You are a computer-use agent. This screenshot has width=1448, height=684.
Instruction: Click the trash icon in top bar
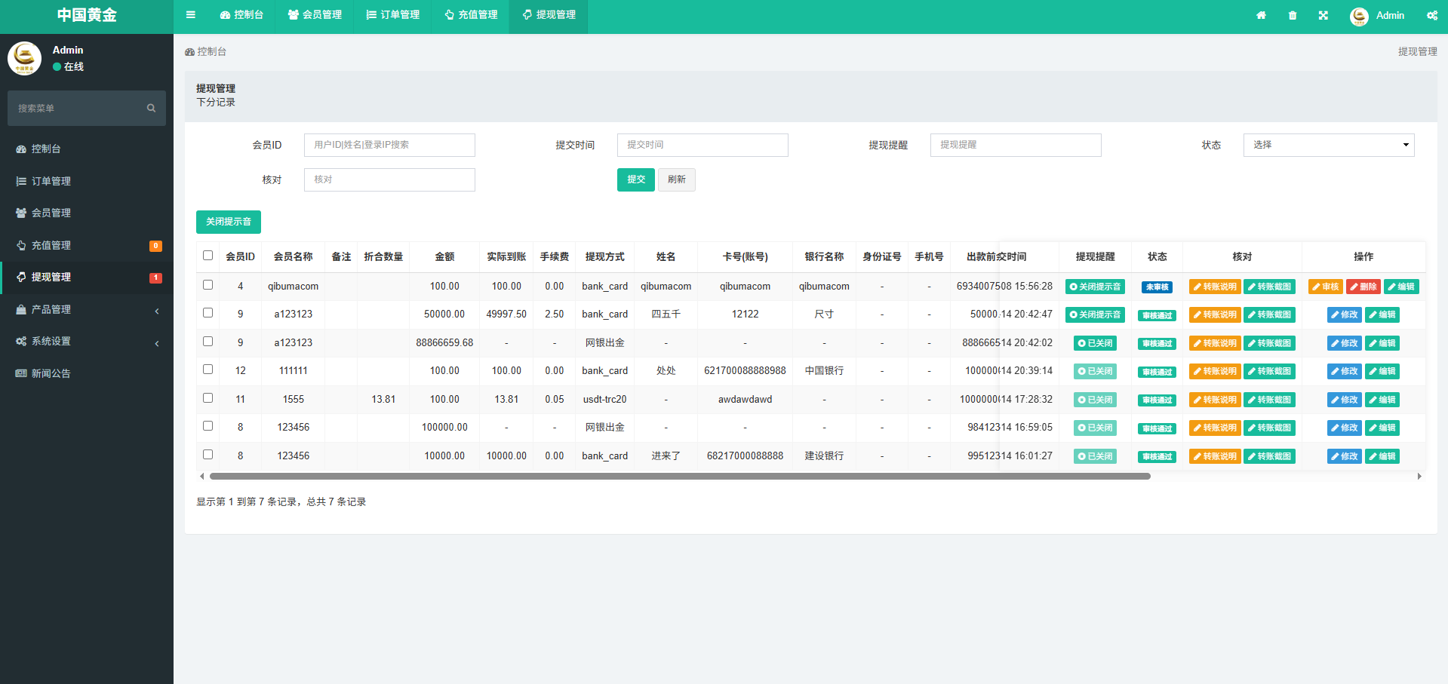click(1293, 16)
